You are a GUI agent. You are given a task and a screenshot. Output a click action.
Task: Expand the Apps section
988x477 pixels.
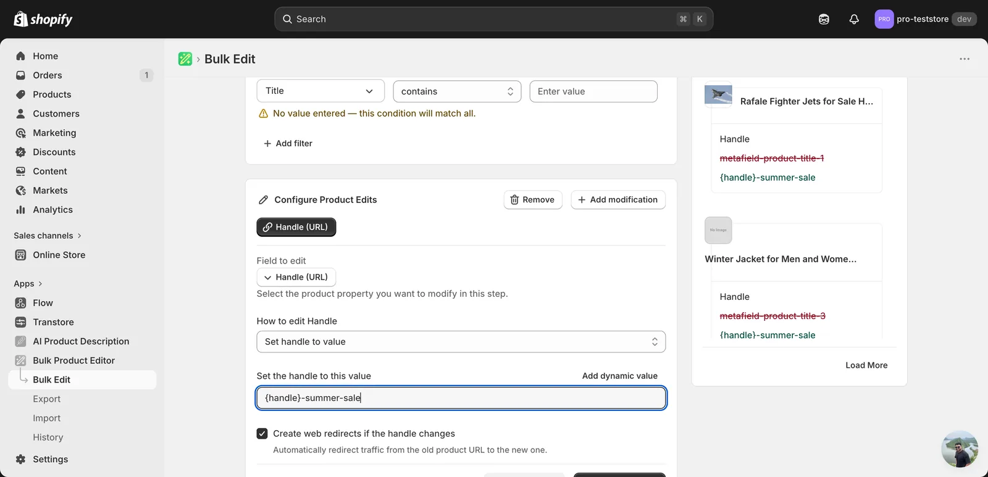28,284
